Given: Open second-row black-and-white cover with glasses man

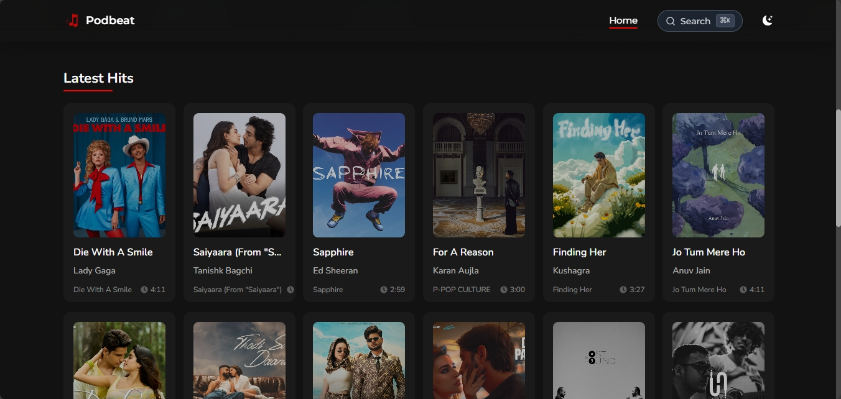Looking at the screenshot, I should pos(718,360).
